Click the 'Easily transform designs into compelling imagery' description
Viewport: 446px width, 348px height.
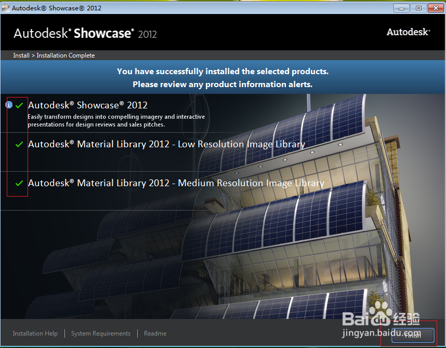[116, 120]
